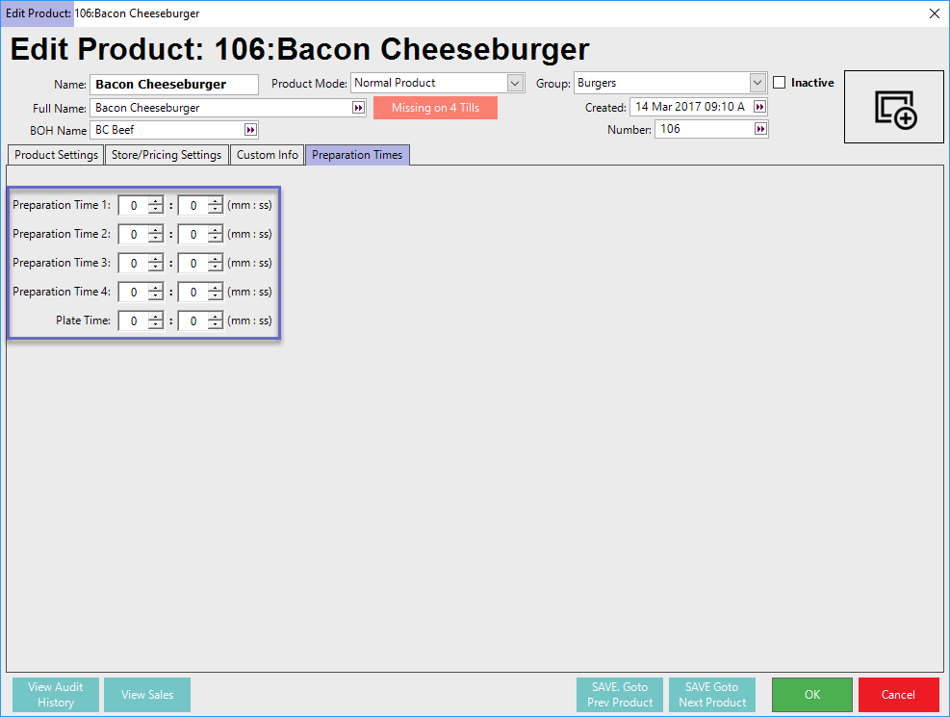Click SAVE Goto Next Product button

tap(711, 695)
